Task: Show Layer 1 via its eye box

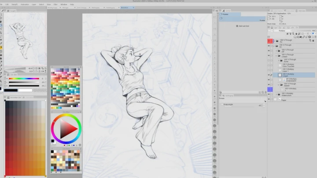Action: click(x=269, y=70)
